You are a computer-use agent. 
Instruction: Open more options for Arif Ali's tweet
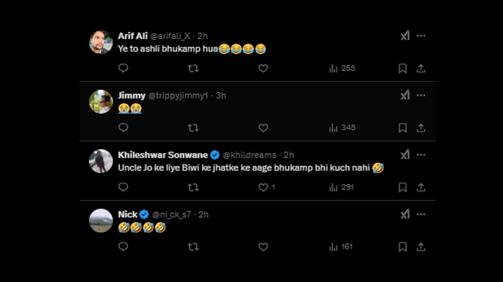421,36
